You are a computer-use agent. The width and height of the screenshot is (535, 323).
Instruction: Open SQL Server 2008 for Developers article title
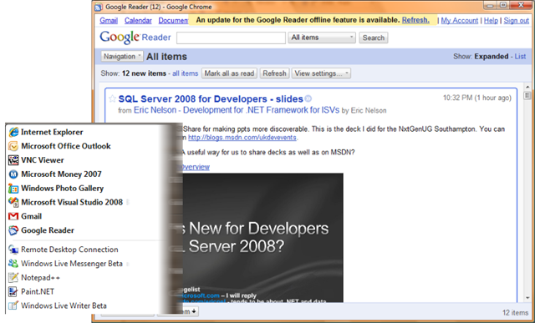tap(211, 98)
